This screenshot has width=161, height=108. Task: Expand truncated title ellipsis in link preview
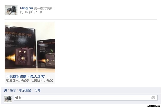(49, 77)
